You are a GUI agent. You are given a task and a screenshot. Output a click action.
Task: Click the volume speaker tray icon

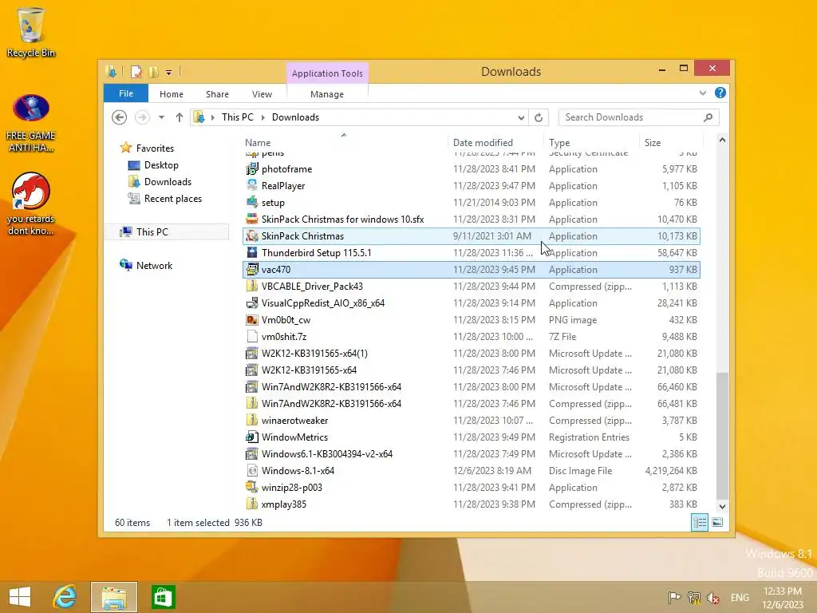click(x=713, y=597)
